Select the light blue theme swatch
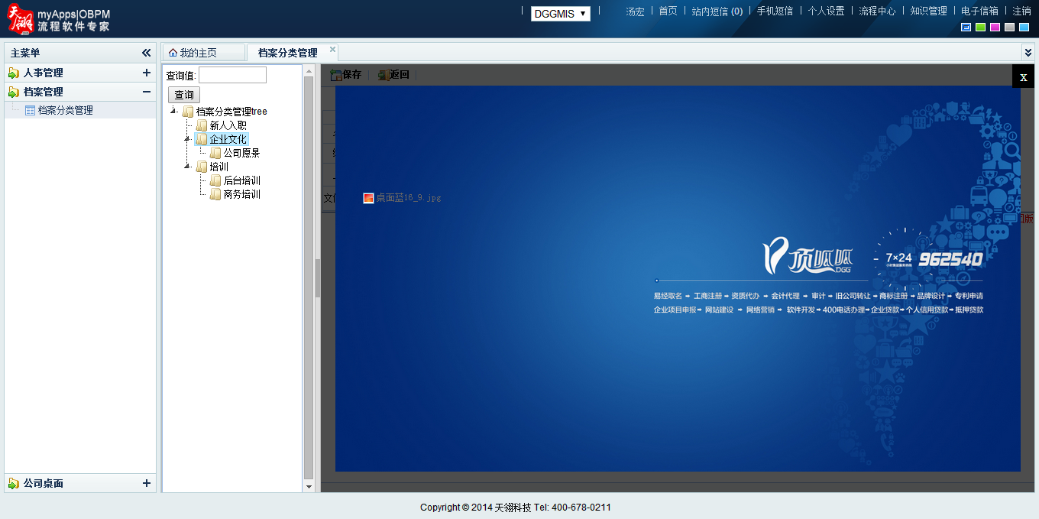 click(x=1024, y=28)
